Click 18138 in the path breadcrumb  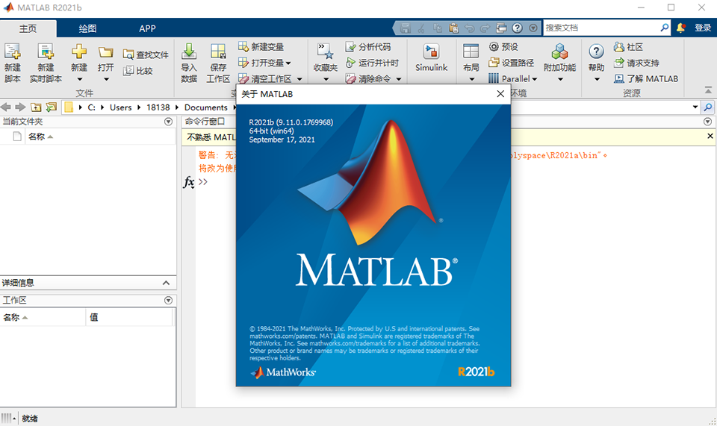158,107
